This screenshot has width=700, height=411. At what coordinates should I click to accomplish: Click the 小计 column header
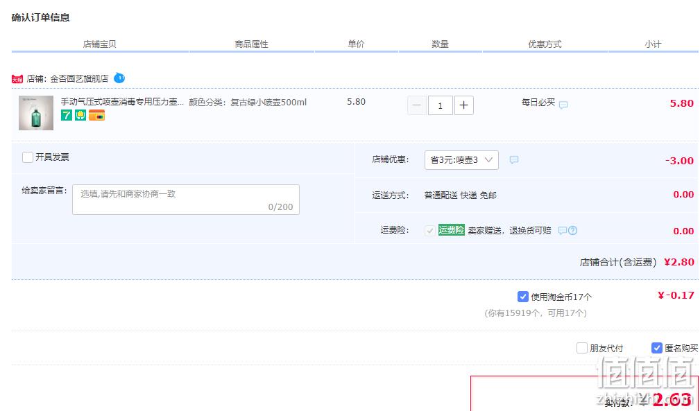click(x=653, y=44)
